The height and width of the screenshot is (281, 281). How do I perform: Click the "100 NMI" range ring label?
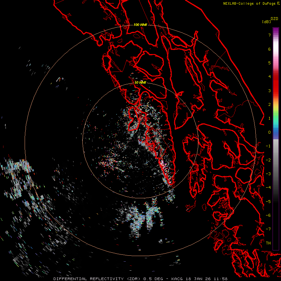[x=140, y=25]
